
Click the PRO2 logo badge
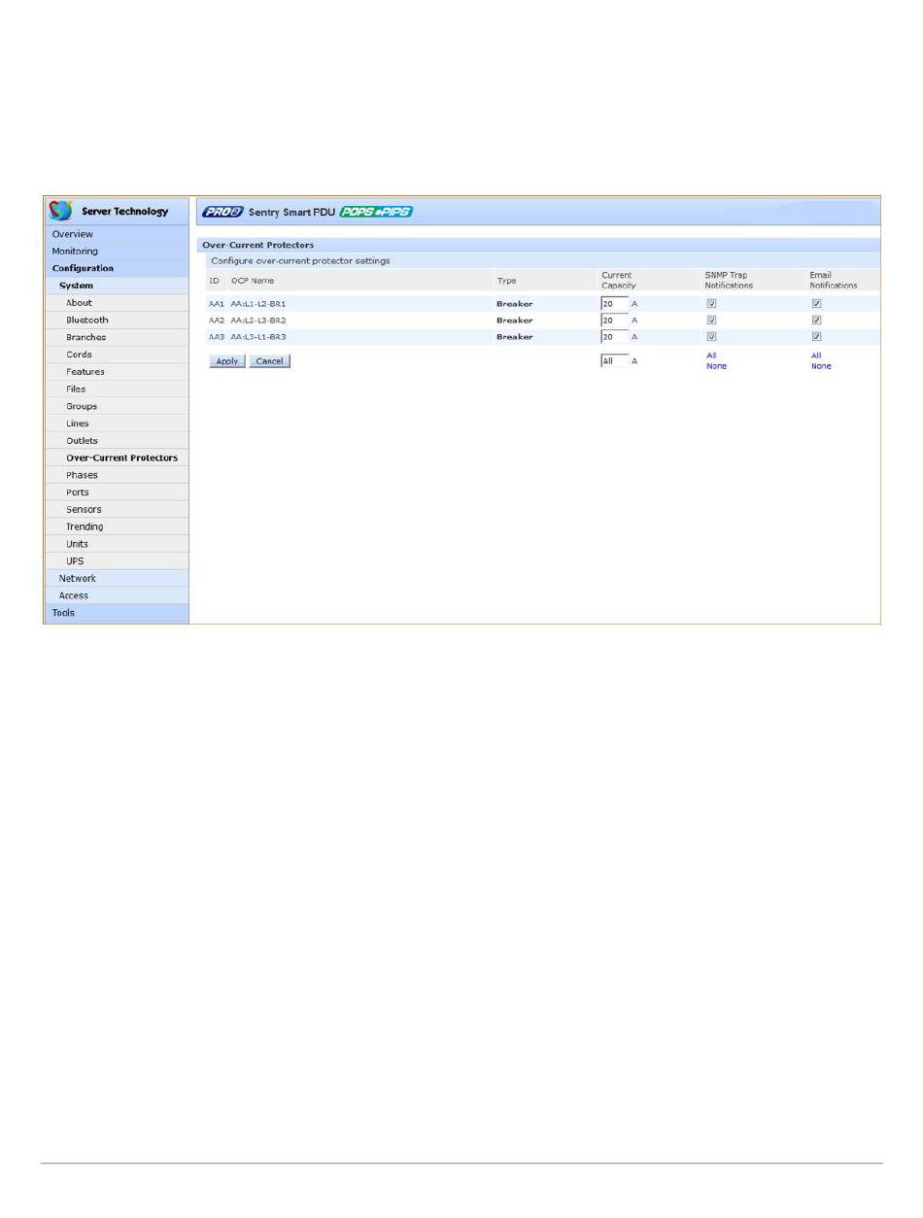(222, 212)
